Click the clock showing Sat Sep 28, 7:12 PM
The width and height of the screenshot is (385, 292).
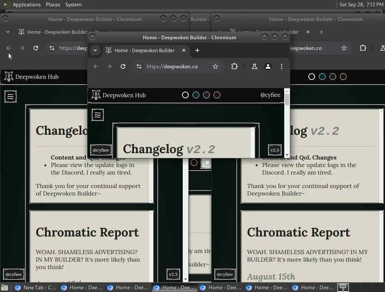pos(361,5)
